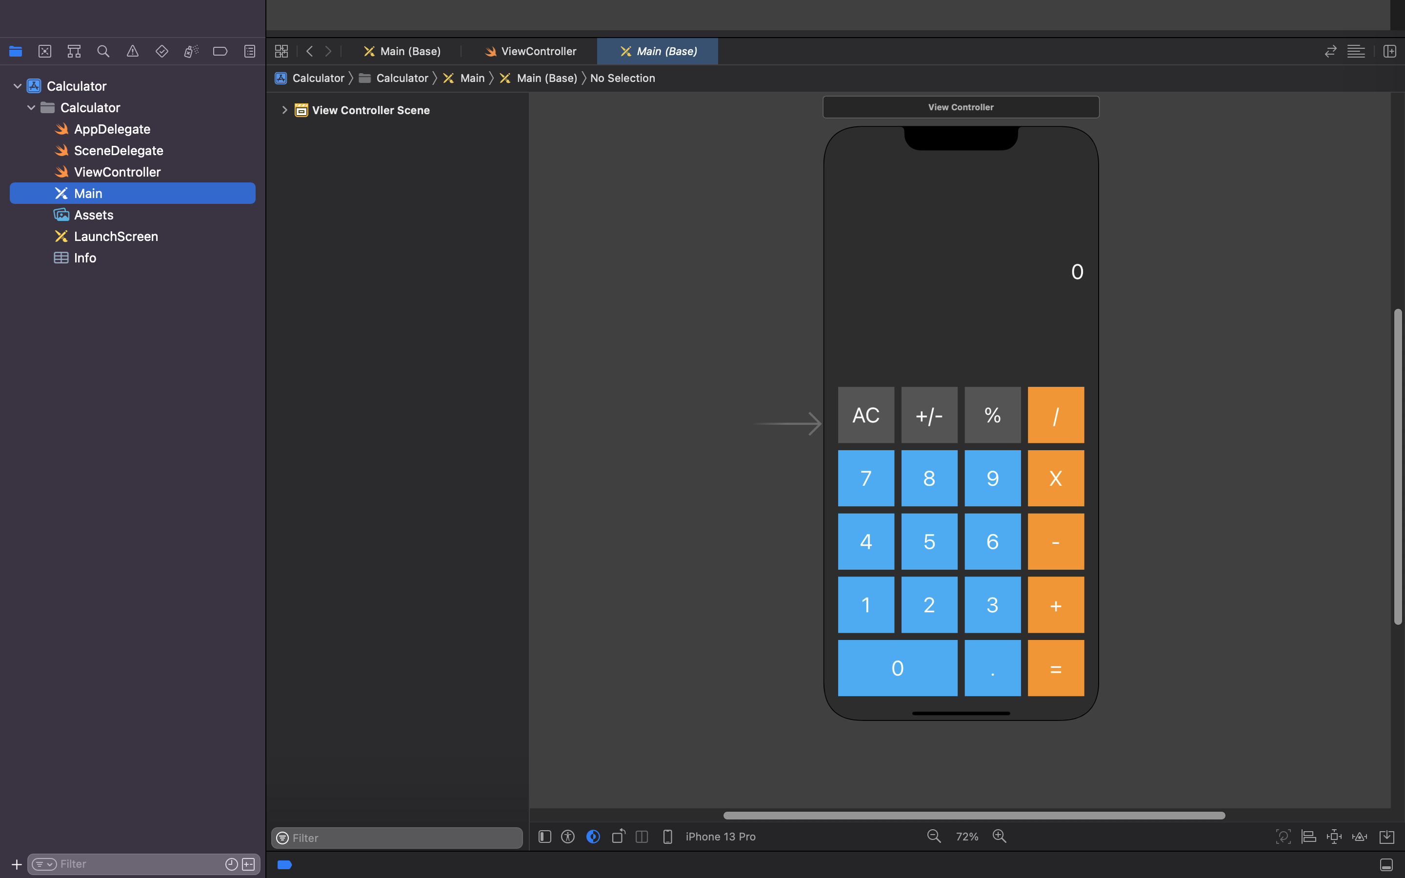Viewport: 1405px width, 878px height.
Task: Collapse the Calculator project group in navigator
Action: click(x=17, y=86)
